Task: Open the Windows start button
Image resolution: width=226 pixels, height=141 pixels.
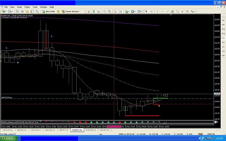Action: pyautogui.click(x=8, y=138)
